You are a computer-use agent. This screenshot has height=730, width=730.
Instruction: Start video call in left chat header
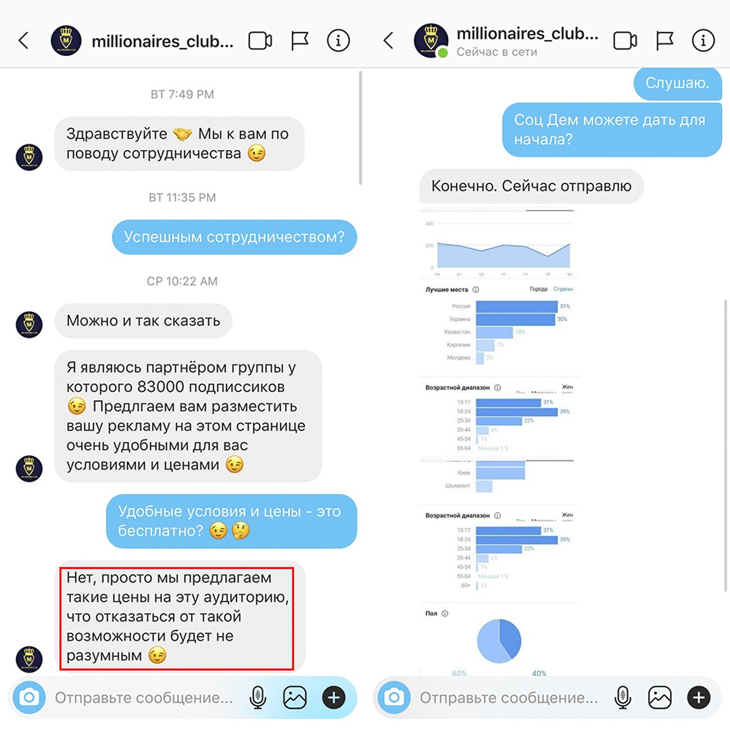pyautogui.click(x=260, y=41)
